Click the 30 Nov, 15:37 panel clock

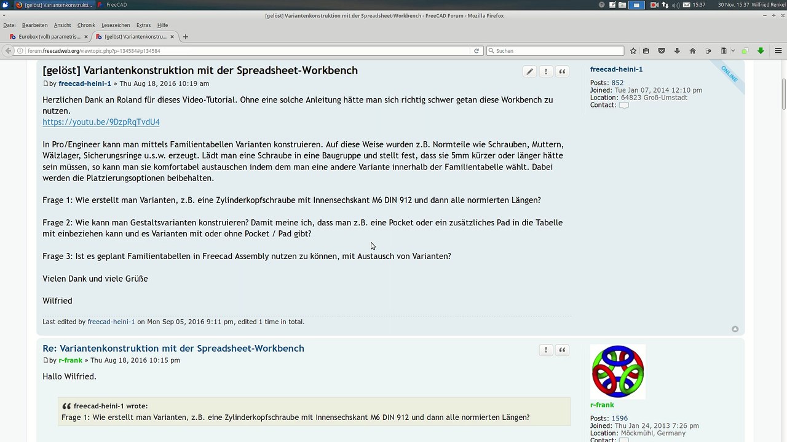pyautogui.click(x=734, y=5)
